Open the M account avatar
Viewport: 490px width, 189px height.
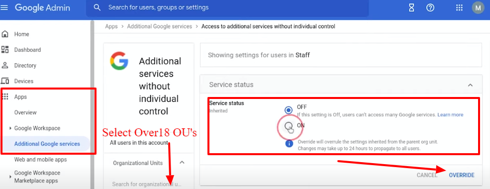478,8
